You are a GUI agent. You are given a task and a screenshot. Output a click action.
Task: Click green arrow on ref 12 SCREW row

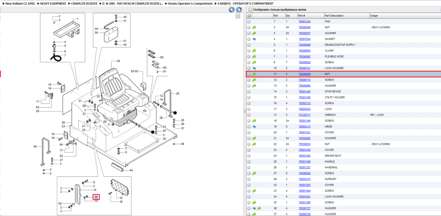point(254,80)
